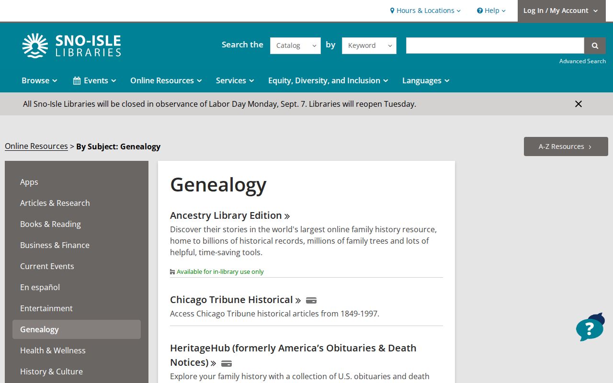Select Apps in the subject sidebar
Screen dimensions: 613x383
click(77, 182)
